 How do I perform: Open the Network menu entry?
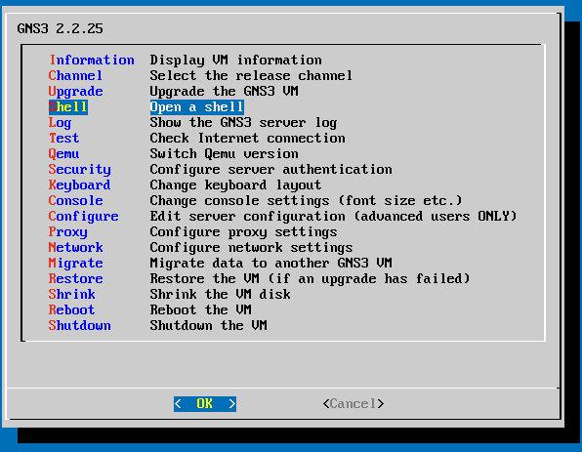pos(76,248)
